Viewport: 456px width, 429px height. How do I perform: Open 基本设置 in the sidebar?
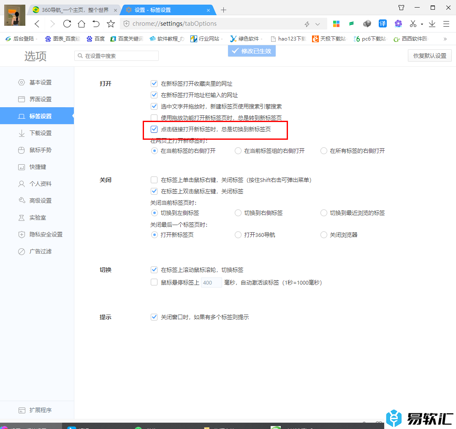click(x=37, y=83)
